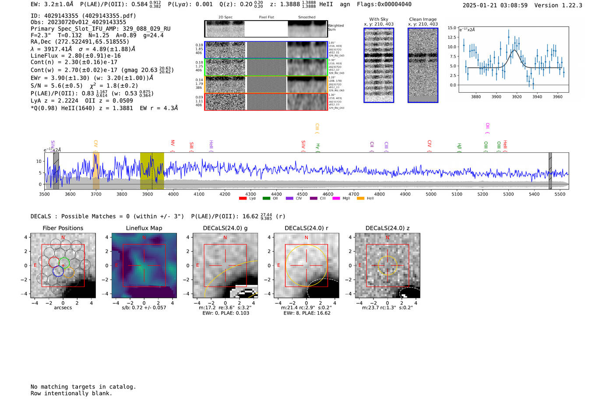613x417 pixels.
Task: Click the yellow aperture circle in DECaLS z
Action: 388,266
